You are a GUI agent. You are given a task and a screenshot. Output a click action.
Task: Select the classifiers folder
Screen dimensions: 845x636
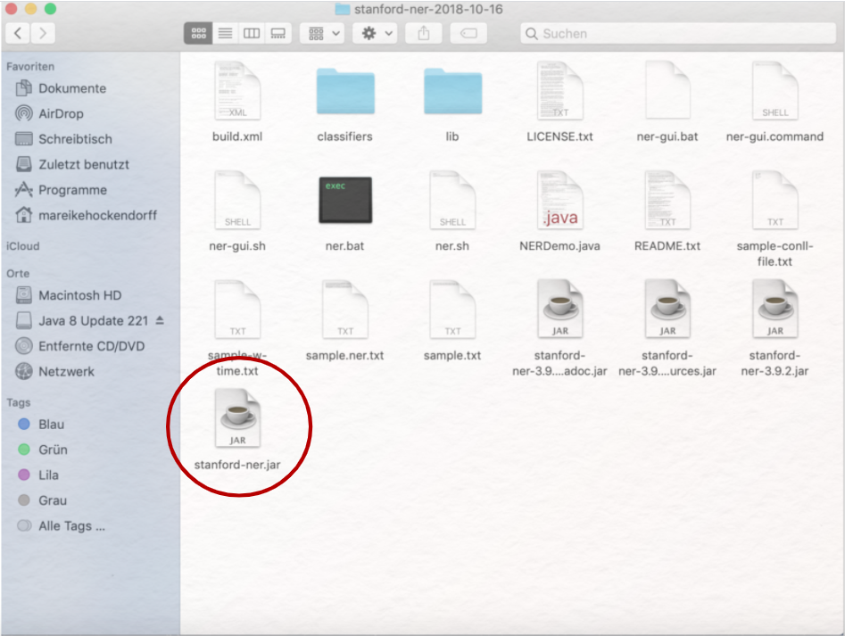tap(345, 91)
